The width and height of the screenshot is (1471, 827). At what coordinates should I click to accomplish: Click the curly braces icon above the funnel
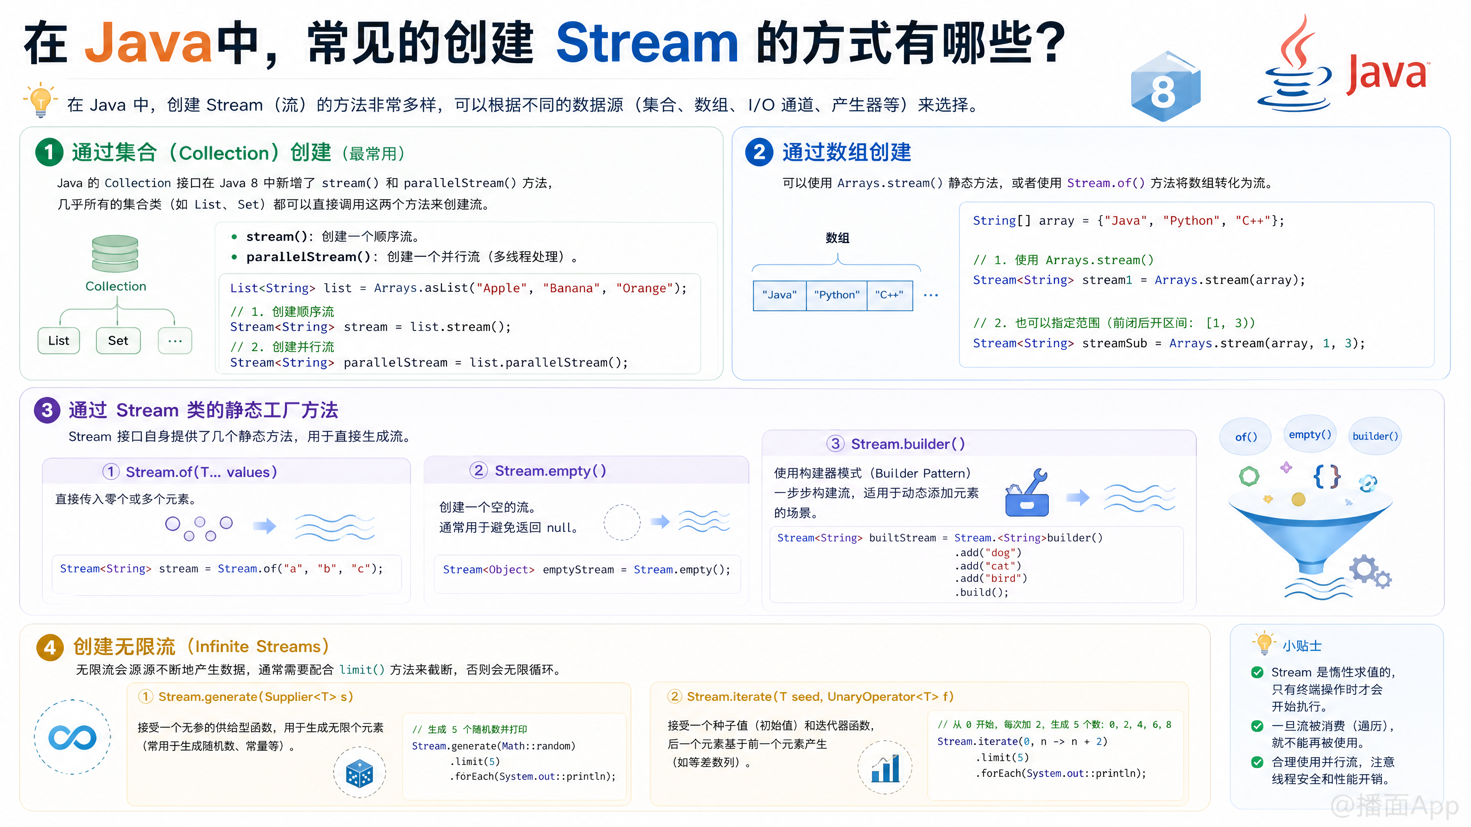pos(1327,476)
